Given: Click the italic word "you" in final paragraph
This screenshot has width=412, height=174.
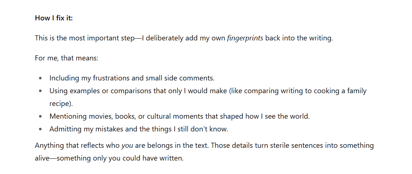Looking at the screenshot, I should coord(127,146).
